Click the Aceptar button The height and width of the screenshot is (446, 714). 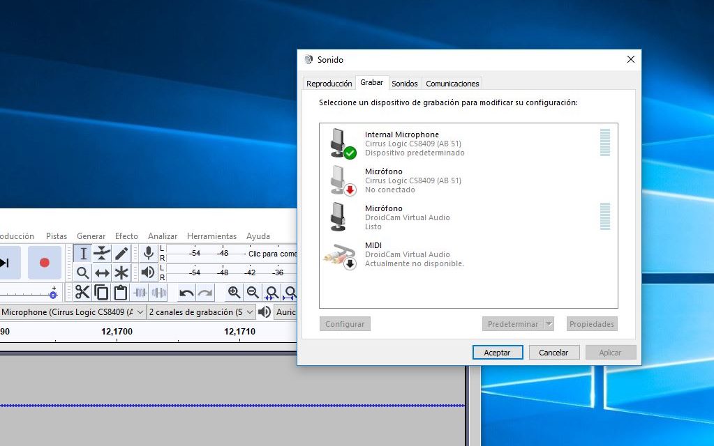tap(497, 352)
